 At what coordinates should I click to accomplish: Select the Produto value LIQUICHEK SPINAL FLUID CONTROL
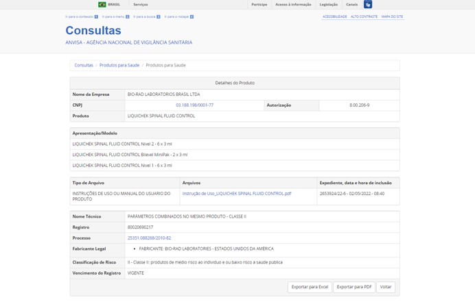click(x=161, y=116)
